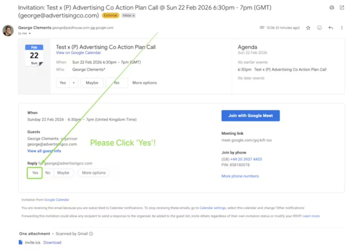349x250 pixels.
Task: Expand the 'to me' recipient details
Action: pyautogui.click(x=30, y=34)
